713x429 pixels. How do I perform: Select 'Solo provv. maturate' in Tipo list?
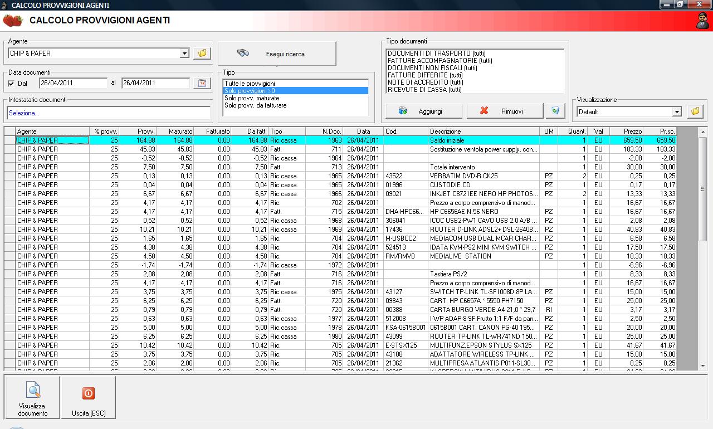[252, 98]
